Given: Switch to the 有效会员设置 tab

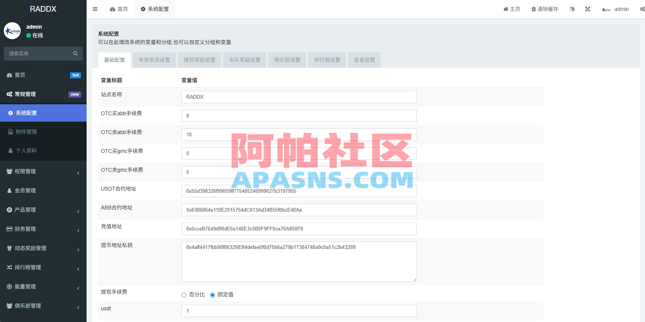Looking at the screenshot, I should coord(154,60).
